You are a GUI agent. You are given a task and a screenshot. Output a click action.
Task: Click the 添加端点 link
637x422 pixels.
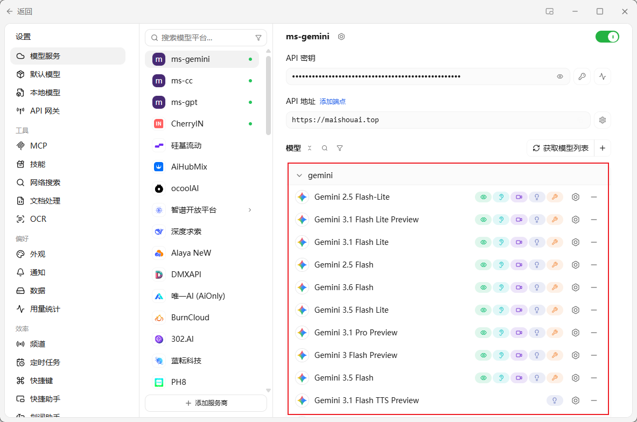click(x=332, y=102)
